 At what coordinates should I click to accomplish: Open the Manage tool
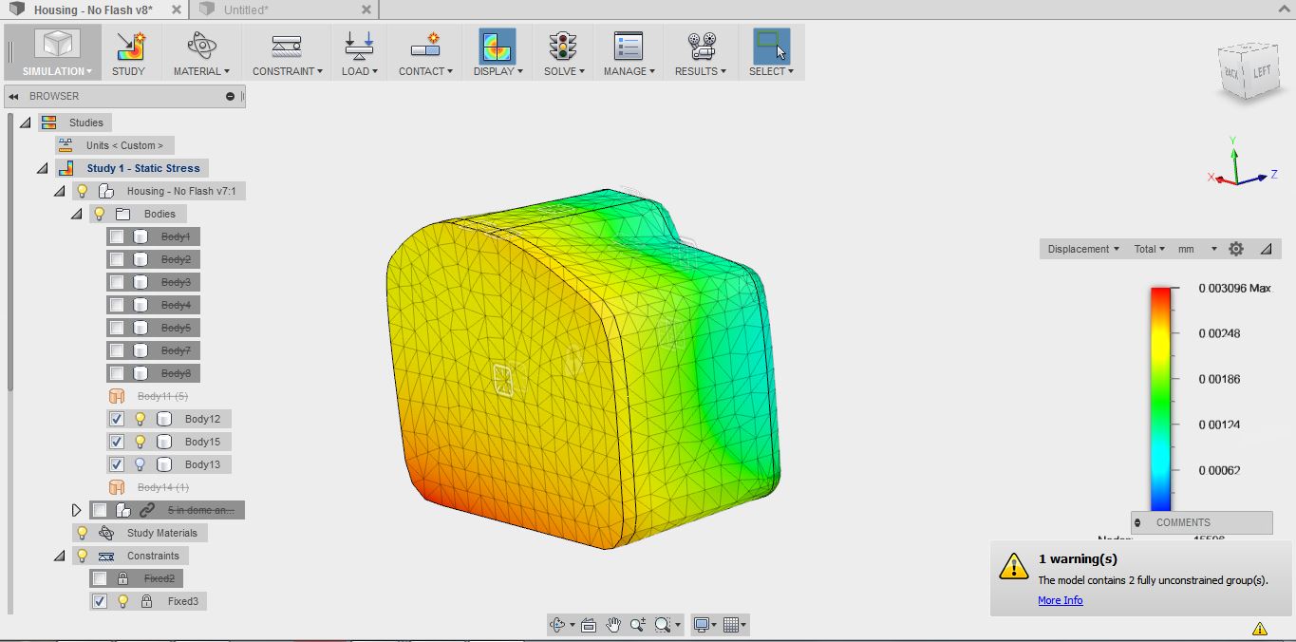tap(628, 51)
